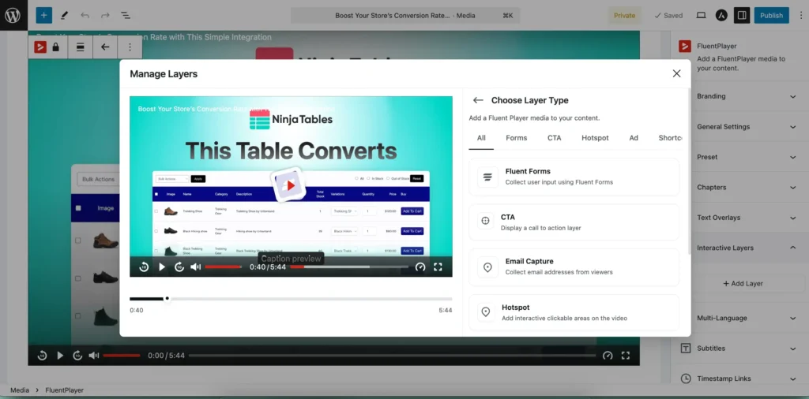
Task: Open the WordPress logo menu
Action: [13, 16]
